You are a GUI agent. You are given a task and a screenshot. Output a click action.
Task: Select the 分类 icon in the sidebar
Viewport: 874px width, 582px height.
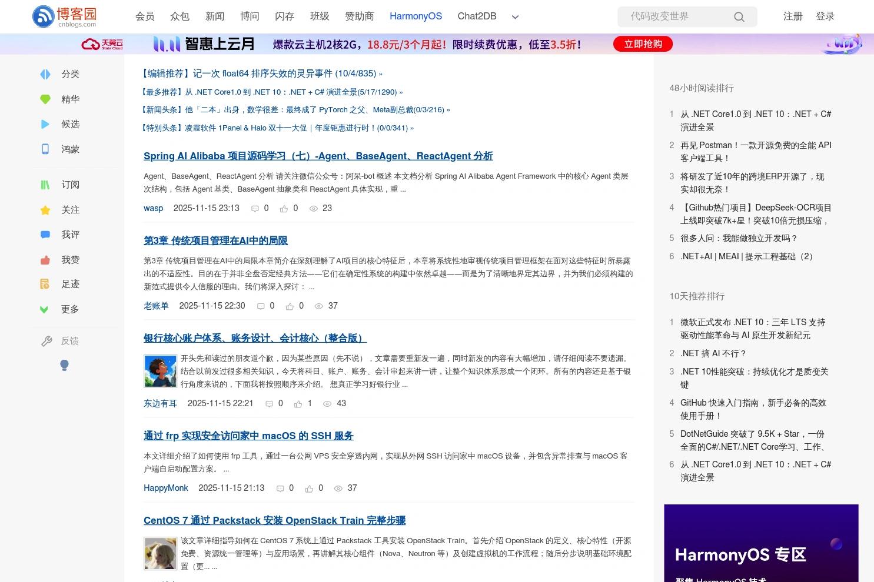point(45,74)
